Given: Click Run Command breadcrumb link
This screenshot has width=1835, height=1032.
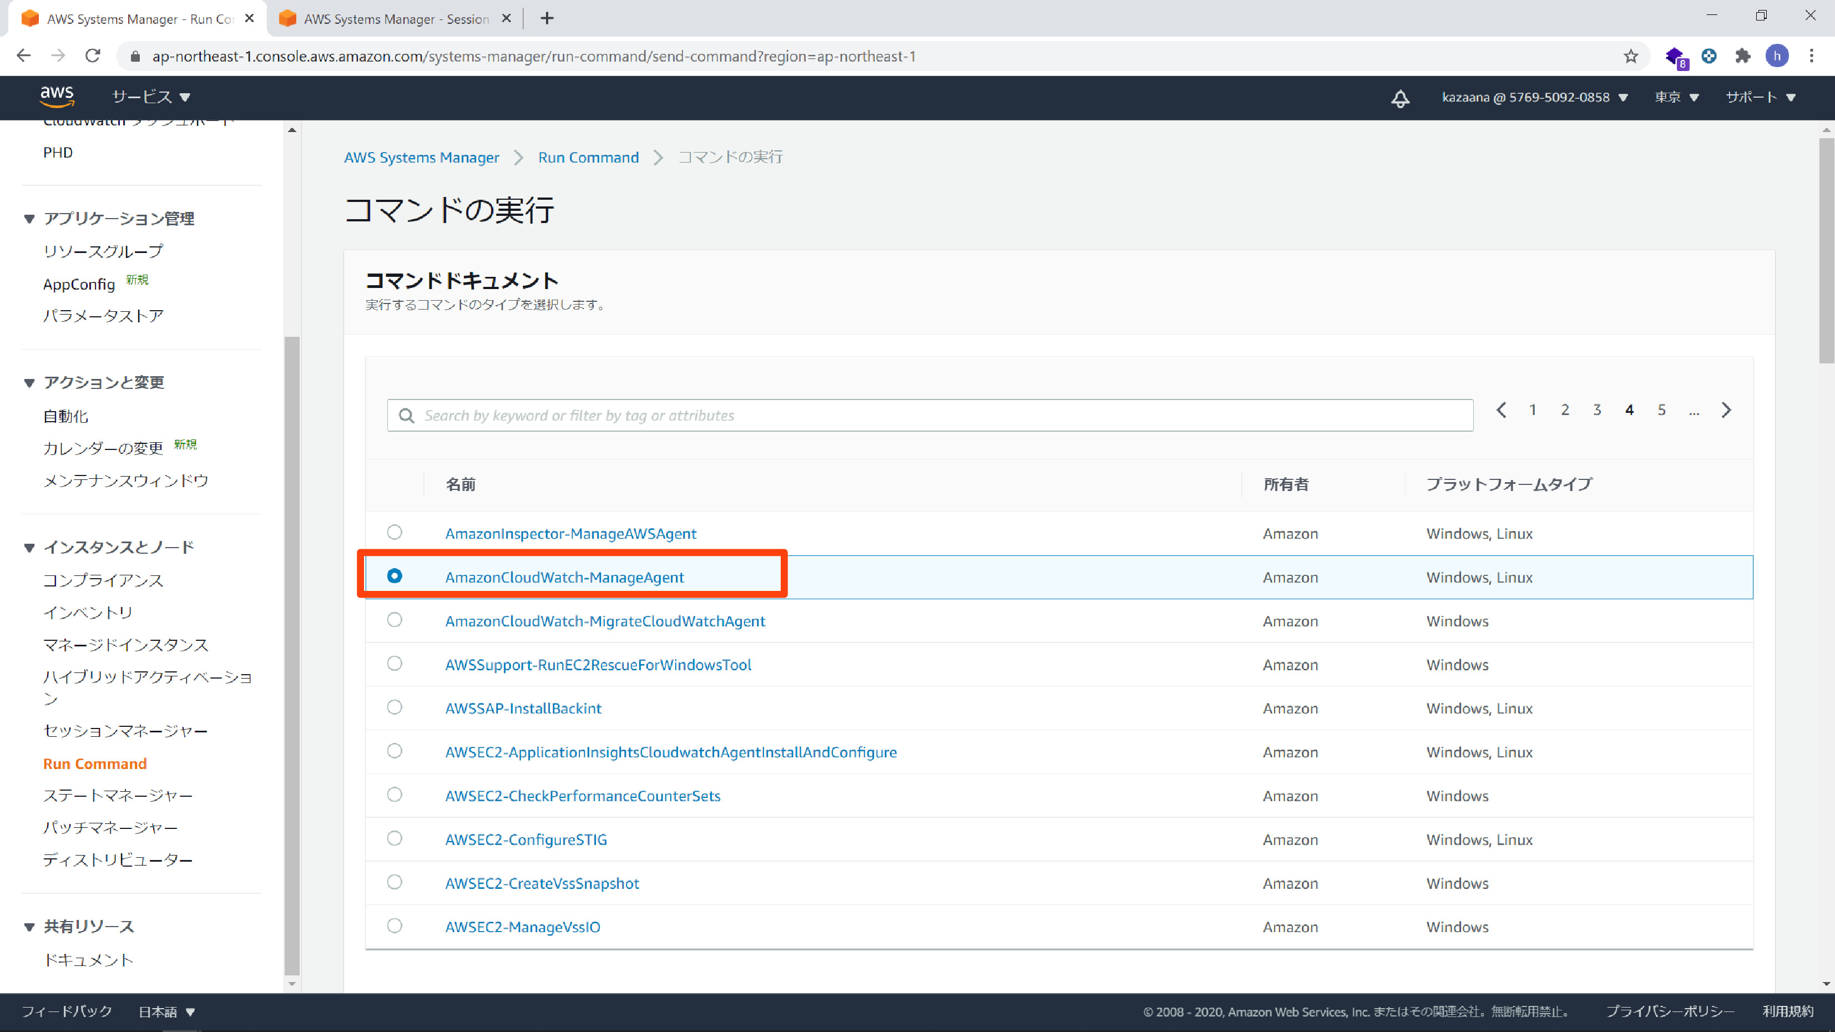Looking at the screenshot, I should [588, 158].
